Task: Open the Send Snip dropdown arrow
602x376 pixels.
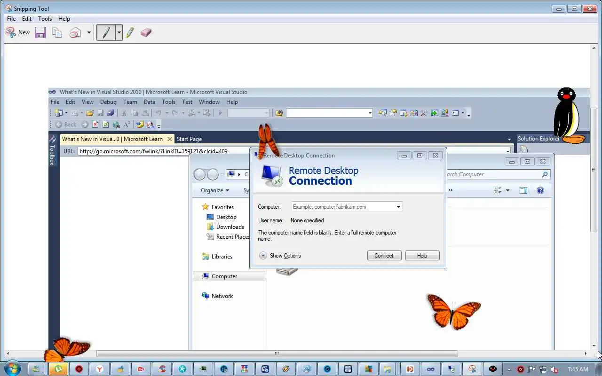Action: pyautogui.click(x=89, y=32)
